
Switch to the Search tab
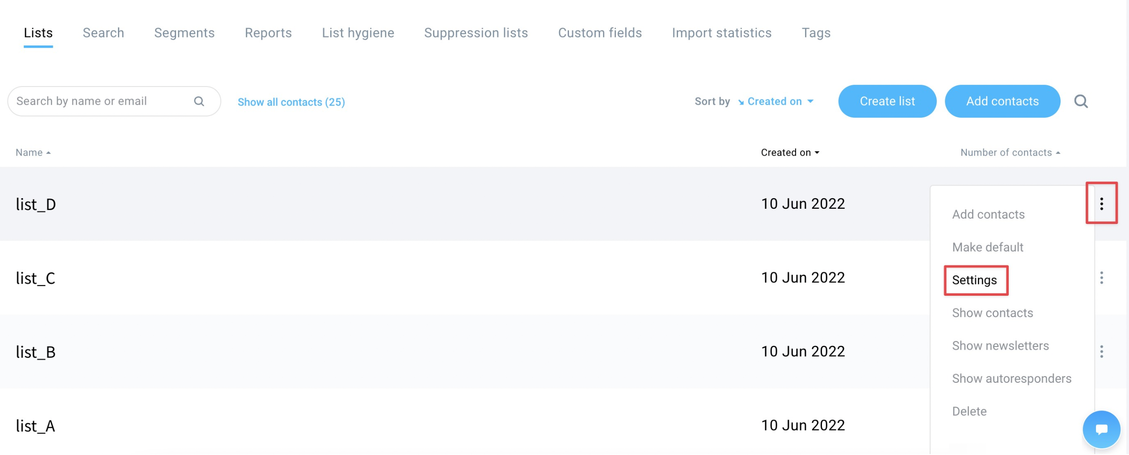click(x=103, y=33)
